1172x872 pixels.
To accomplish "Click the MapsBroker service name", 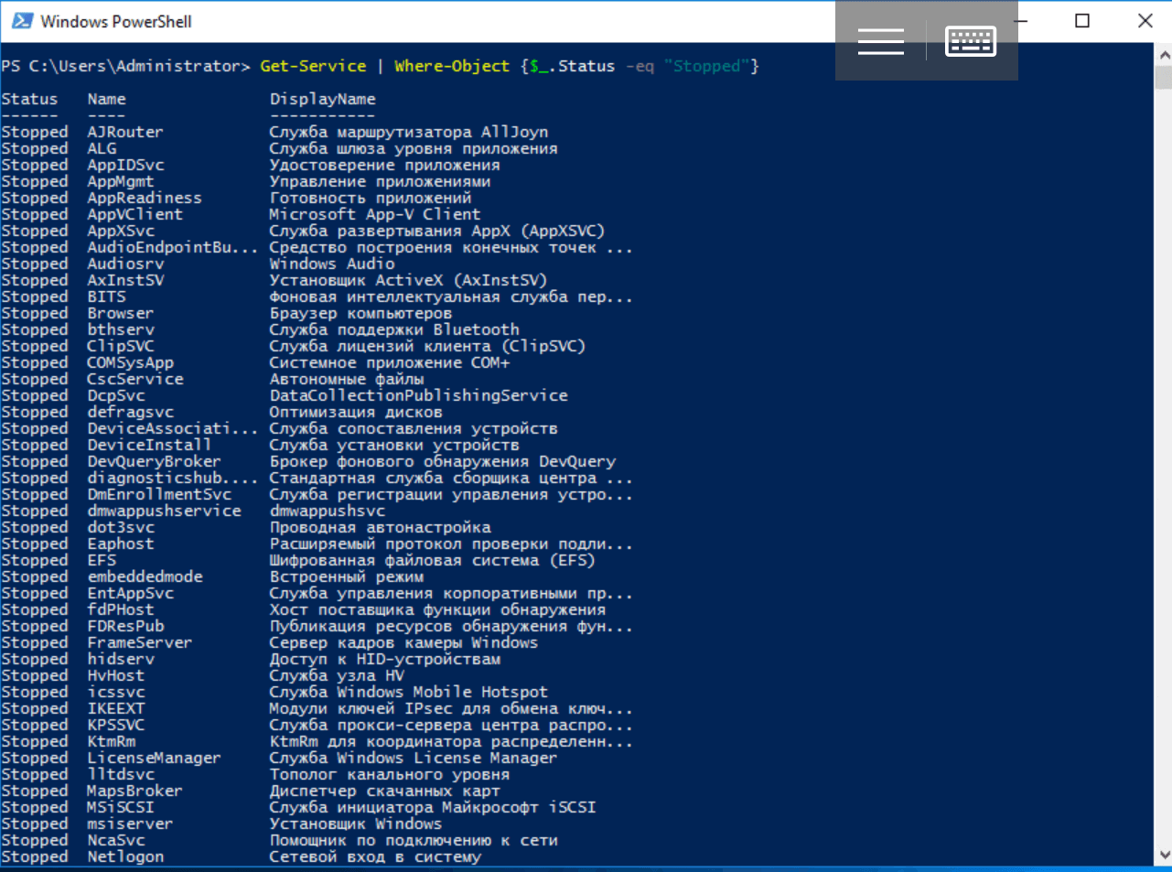I will 136,791.
